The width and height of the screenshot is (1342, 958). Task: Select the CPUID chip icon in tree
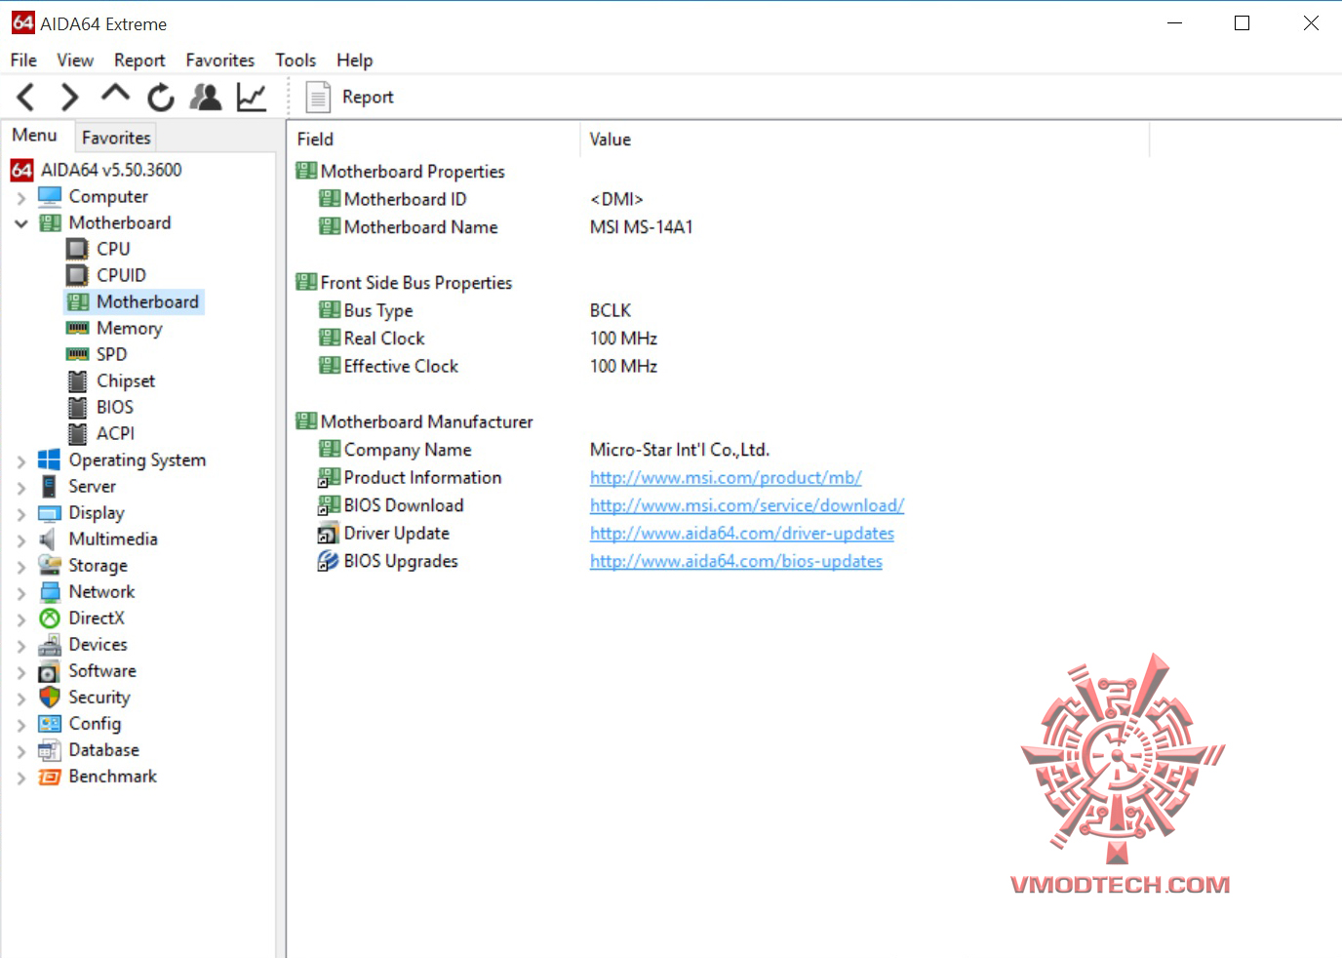point(77,275)
